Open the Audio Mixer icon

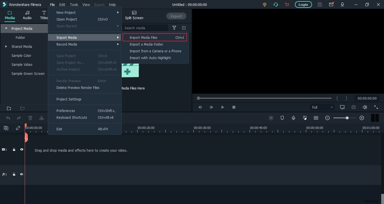(x=305, y=118)
